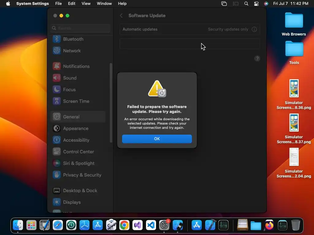The image size is (314, 235).
Task: Open Launchpad from the Dock
Action: [x=31, y=225]
